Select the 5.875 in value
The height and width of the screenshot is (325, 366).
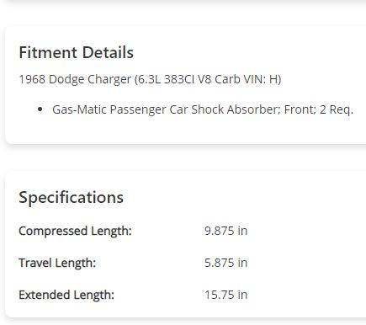pyautogui.click(x=226, y=263)
